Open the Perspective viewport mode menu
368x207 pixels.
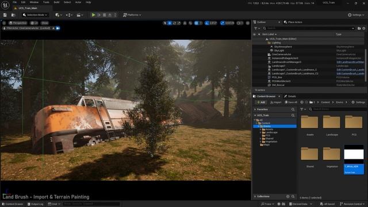pos(18,23)
